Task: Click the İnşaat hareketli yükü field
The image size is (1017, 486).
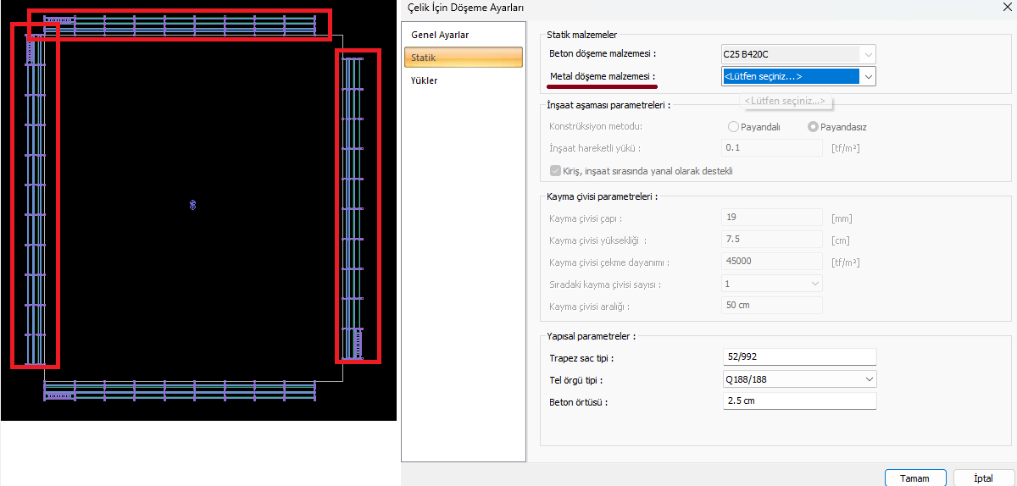Action: 771,148
